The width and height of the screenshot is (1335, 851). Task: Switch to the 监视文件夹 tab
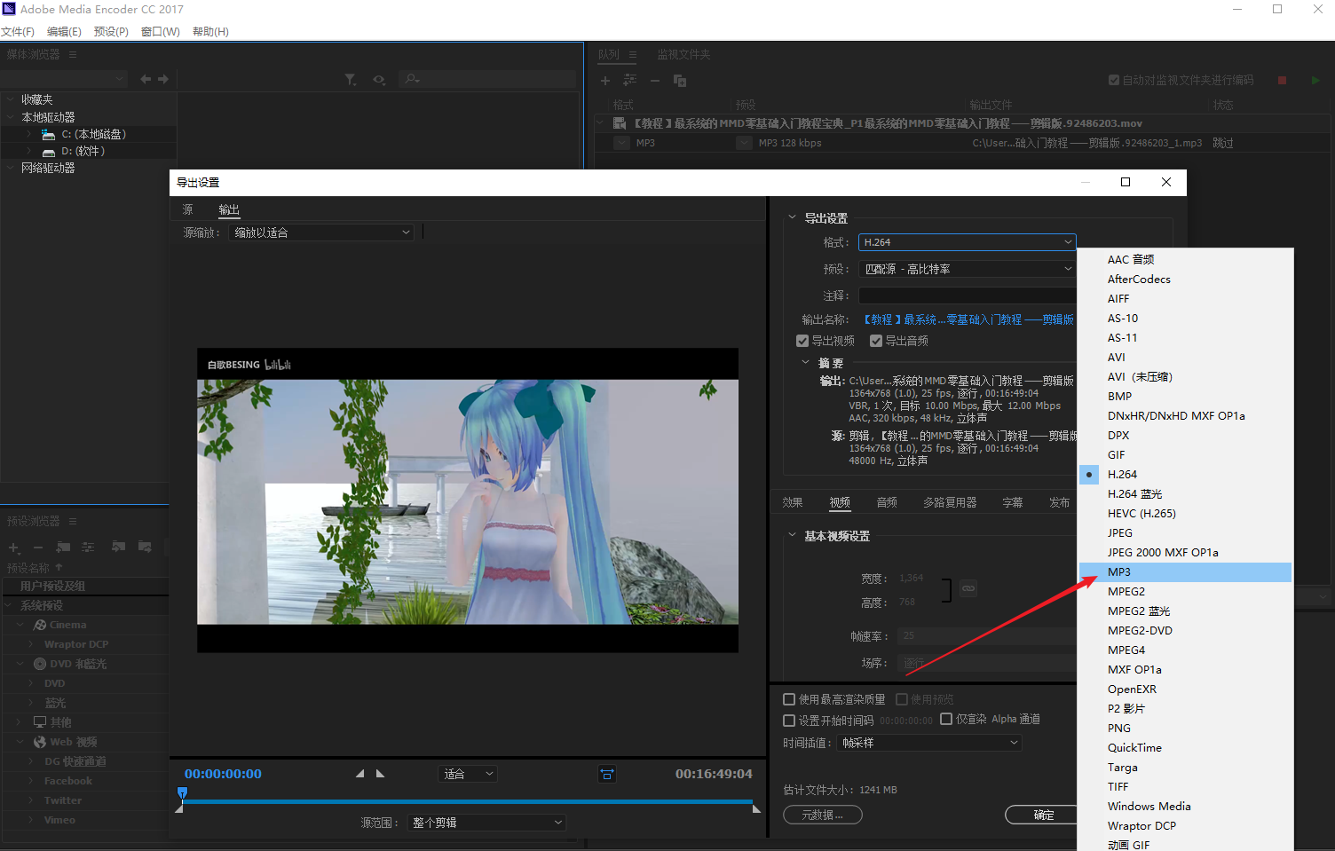[x=683, y=55]
